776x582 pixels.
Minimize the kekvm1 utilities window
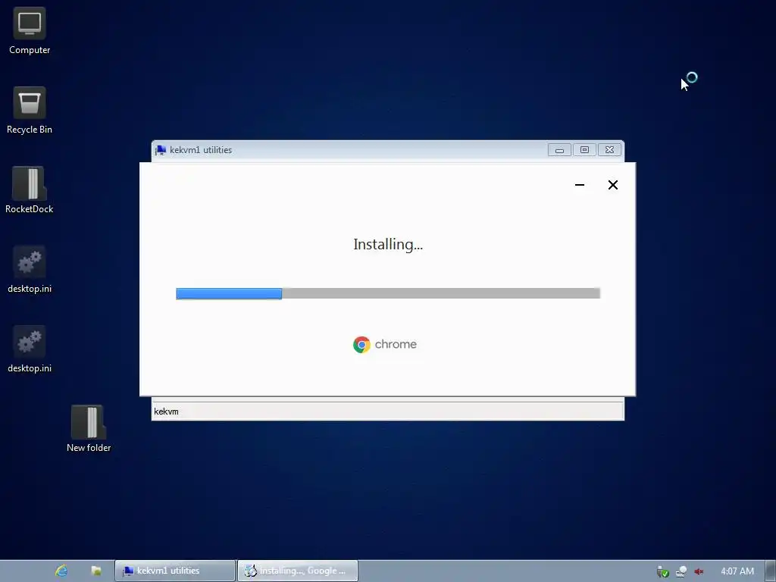[559, 150]
